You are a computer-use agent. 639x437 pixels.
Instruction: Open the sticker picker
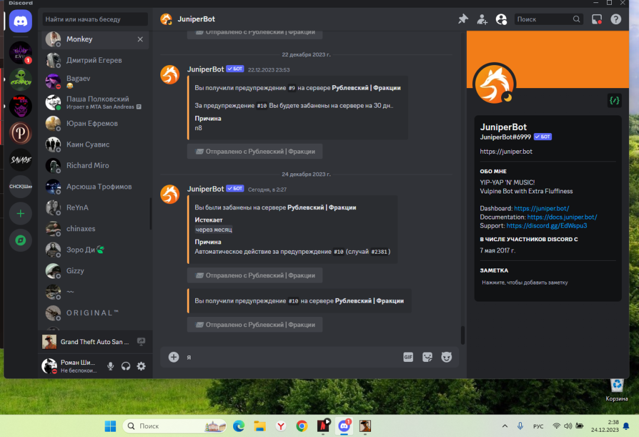(x=427, y=357)
